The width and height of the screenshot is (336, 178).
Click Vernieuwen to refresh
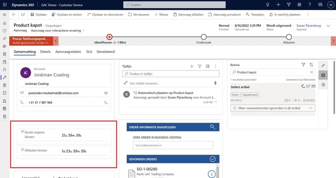[139, 14]
